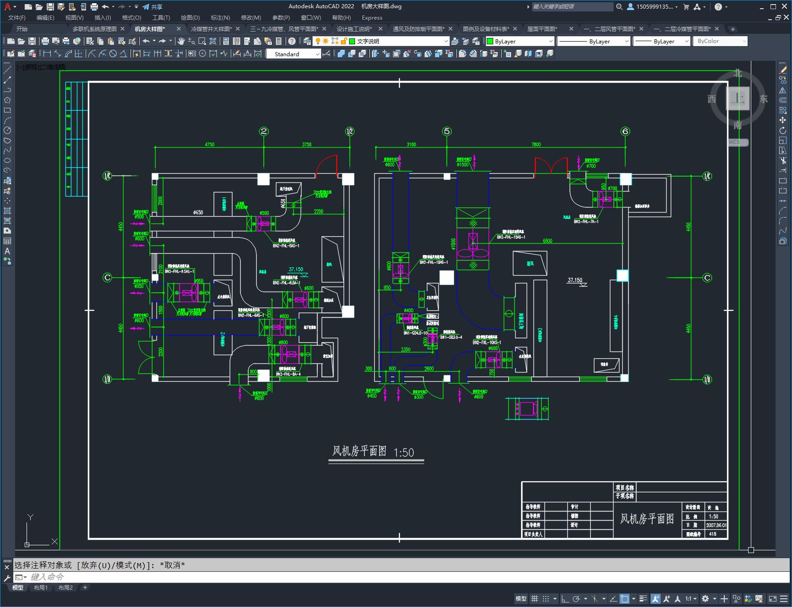The width and height of the screenshot is (792, 607).
Task: Select the Spline draw tool
Action: (x=7, y=151)
